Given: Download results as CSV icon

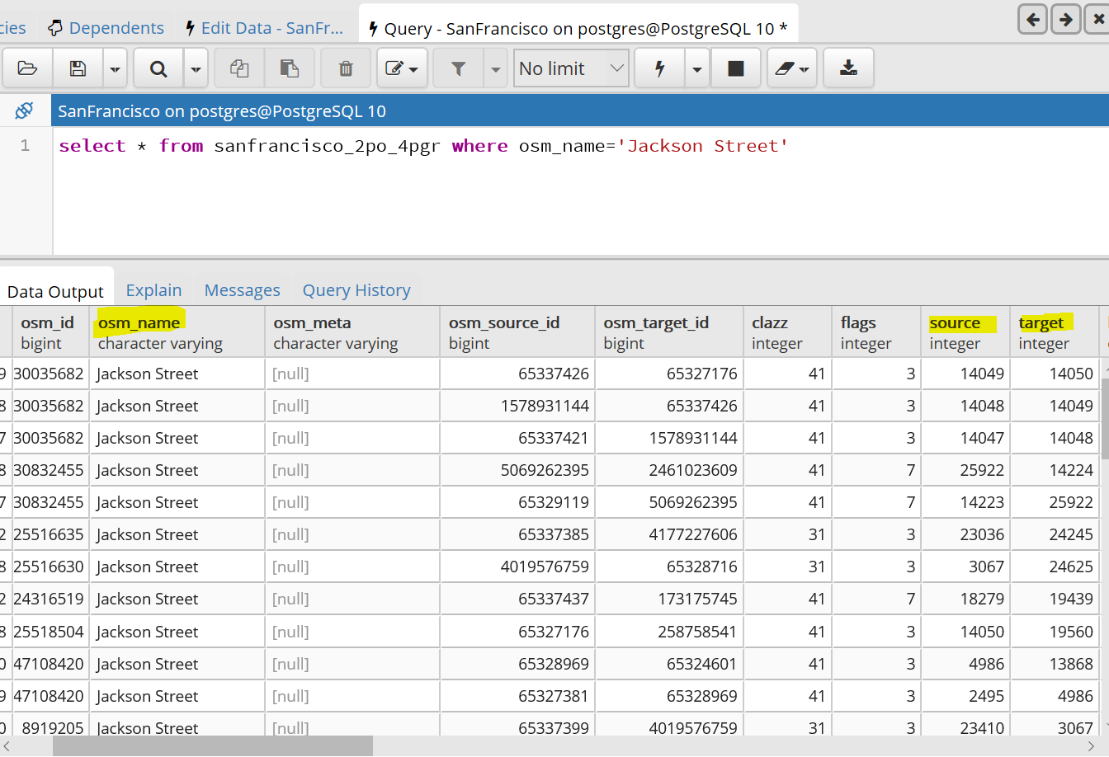Looking at the screenshot, I should (848, 68).
